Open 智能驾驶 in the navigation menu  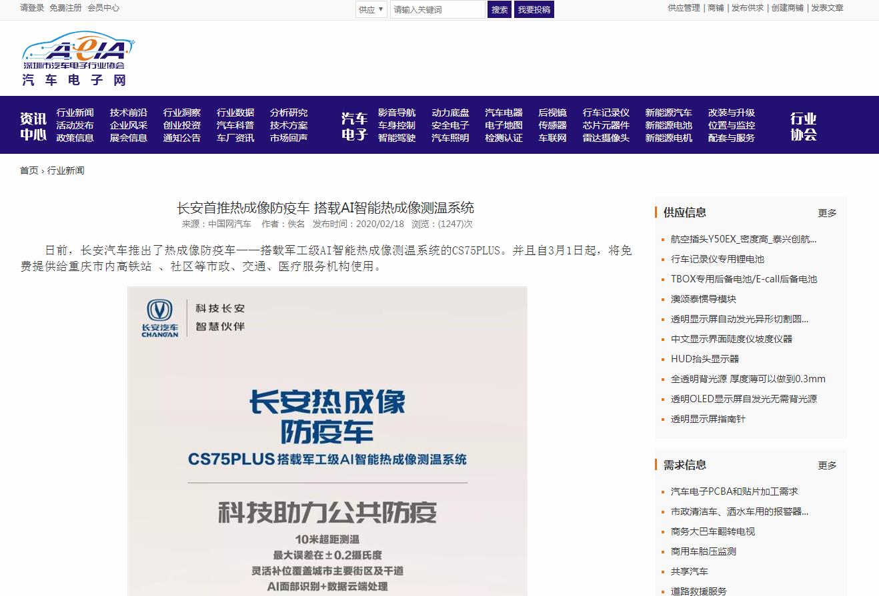point(397,138)
